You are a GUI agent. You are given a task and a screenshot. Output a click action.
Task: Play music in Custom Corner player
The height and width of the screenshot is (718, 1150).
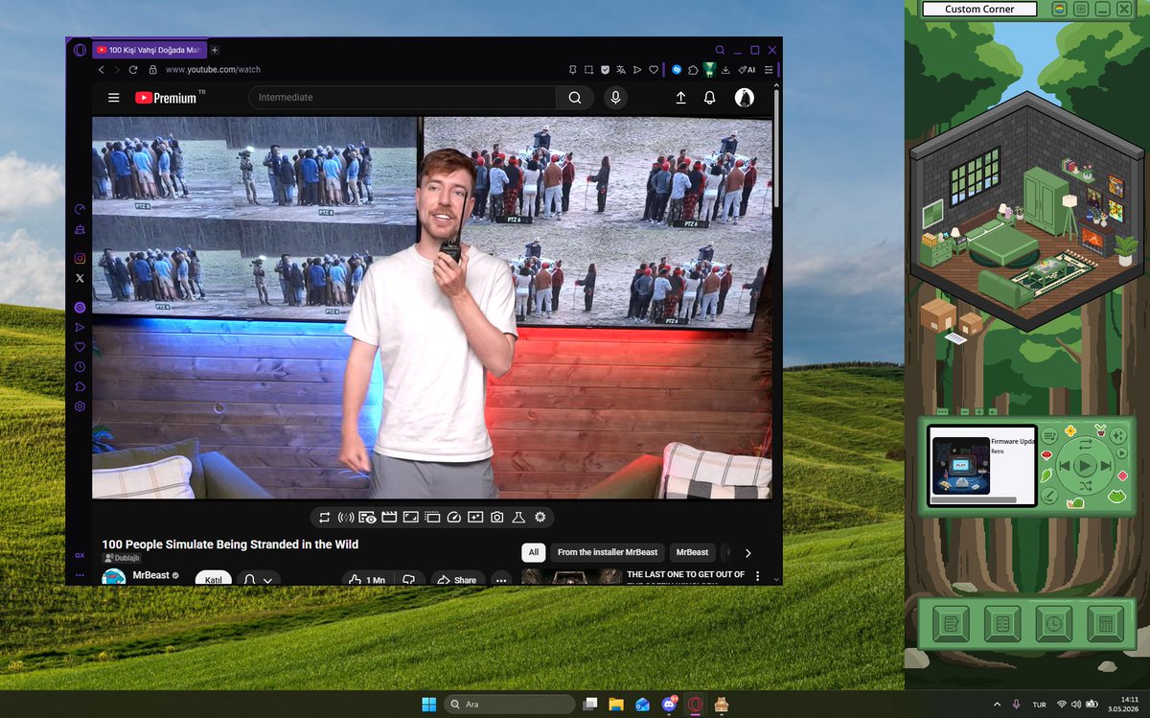tap(1084, 466)
